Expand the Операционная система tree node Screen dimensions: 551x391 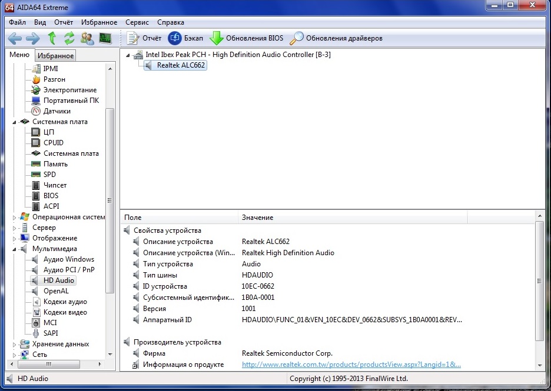pyautogui.click(x=16, y=217)
